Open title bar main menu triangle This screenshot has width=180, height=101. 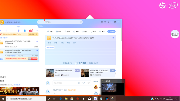(x=109, y=22)
